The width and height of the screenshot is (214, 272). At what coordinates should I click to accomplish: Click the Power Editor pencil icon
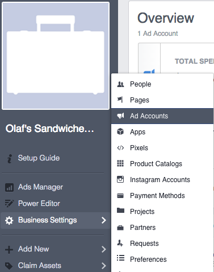(x=9, y=204)
